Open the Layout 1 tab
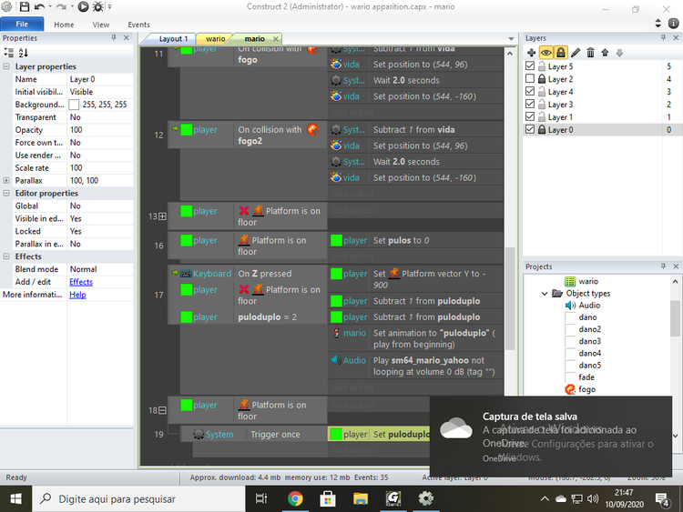This screenshot has width=683, height=512. pyautogui.click(x=173, y=39)
